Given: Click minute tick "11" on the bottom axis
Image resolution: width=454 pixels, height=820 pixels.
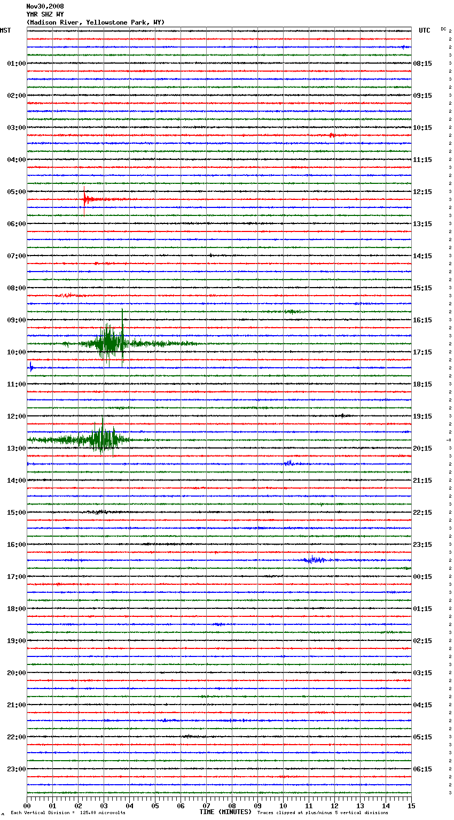Looking at the screenshot, I should 309,806.
